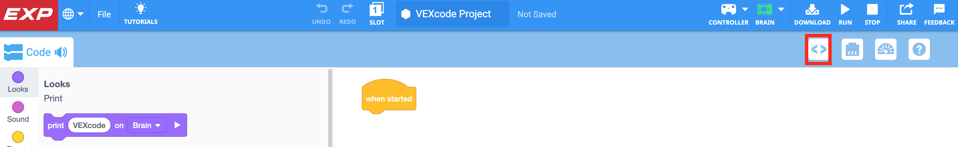Open the Tutorials lightbulb

point(141,14)
